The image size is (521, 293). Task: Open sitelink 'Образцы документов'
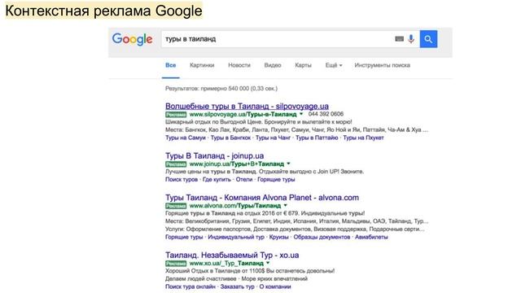click(x=322, y=237)
